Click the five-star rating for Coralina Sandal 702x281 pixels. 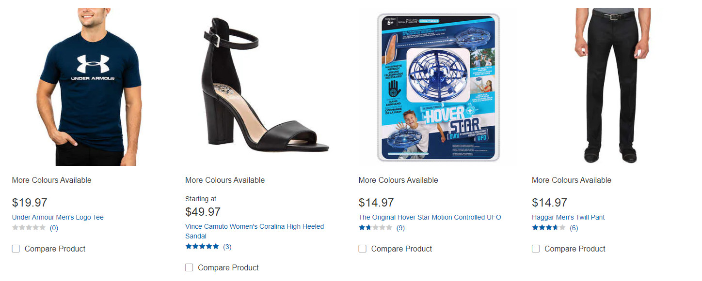point(202,247)
